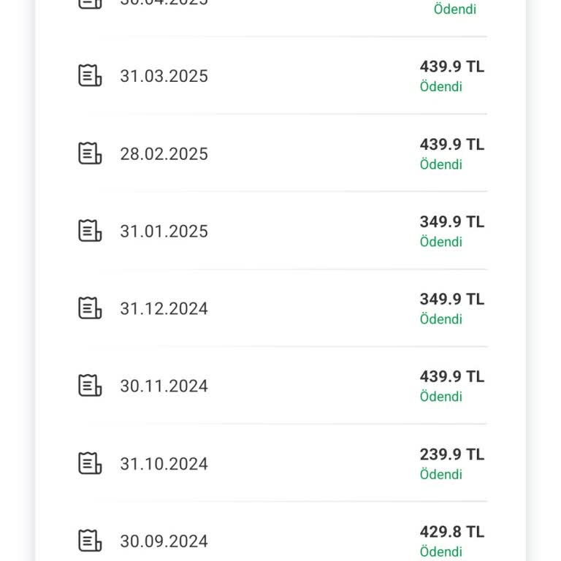Click the invoice icon for 31.01.2025
This screenshot has width=561, height=561.
pos(90,231)
